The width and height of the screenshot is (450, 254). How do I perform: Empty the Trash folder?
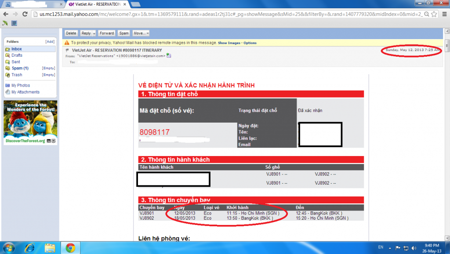point(48,75)
